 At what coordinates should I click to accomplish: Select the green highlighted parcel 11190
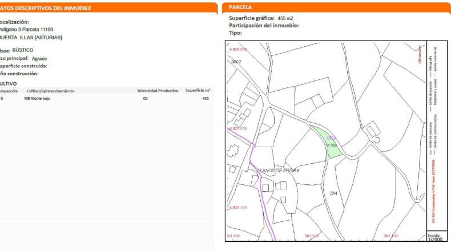click(328, 142)
